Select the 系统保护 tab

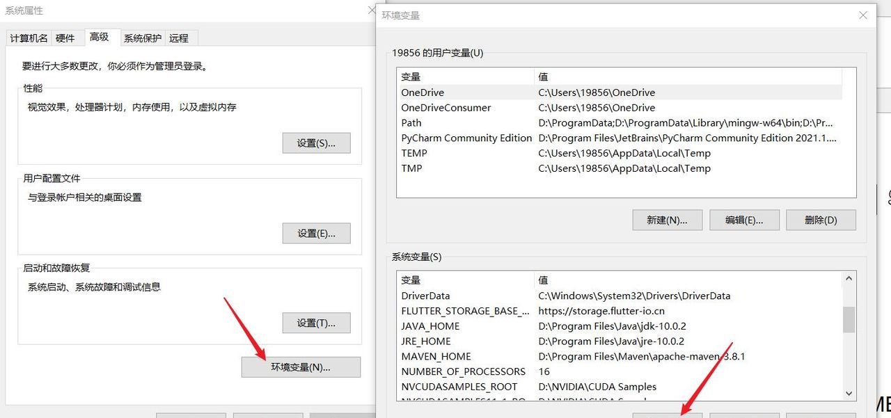(x=143, y=38)
